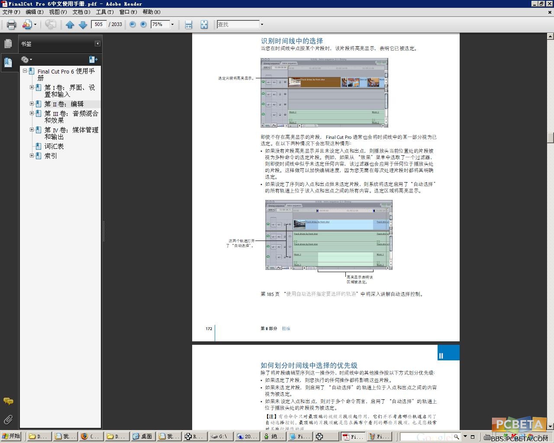Viewport: 554px width, 443px height.
Task: Open the bookmarks gear options menu
Action: [x=26, y=60]
